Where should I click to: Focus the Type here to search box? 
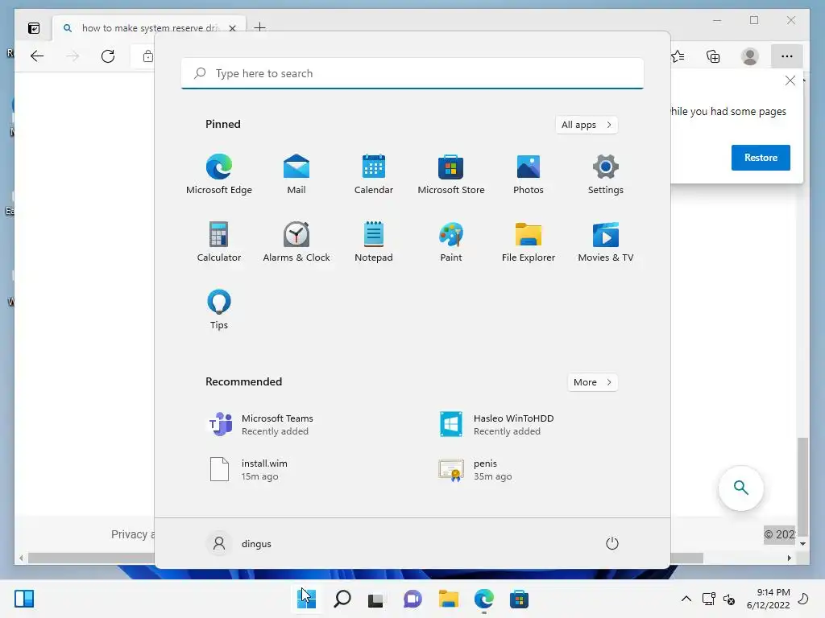coord(412,73)
